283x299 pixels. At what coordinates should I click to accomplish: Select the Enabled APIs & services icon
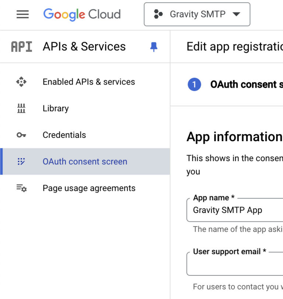pos(22,82)
